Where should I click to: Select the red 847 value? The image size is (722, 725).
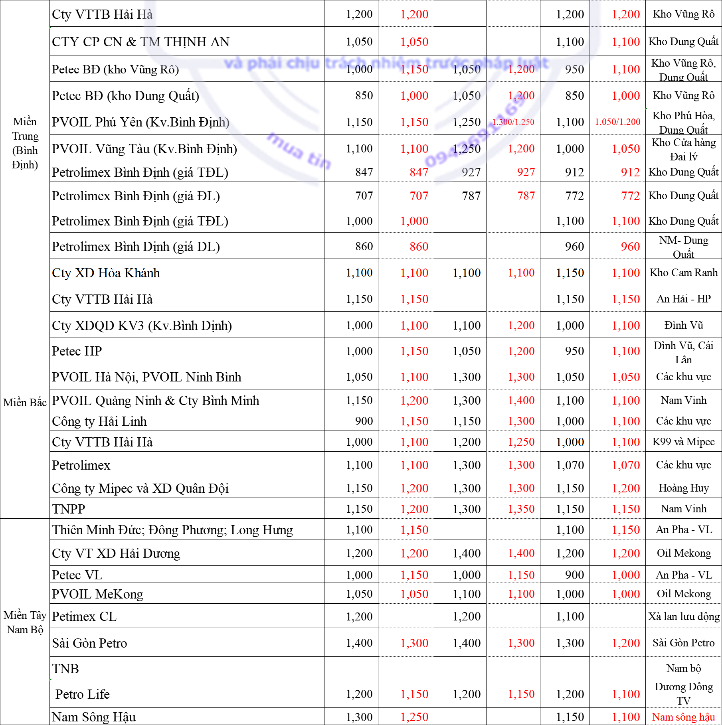(x=419, y=172)
